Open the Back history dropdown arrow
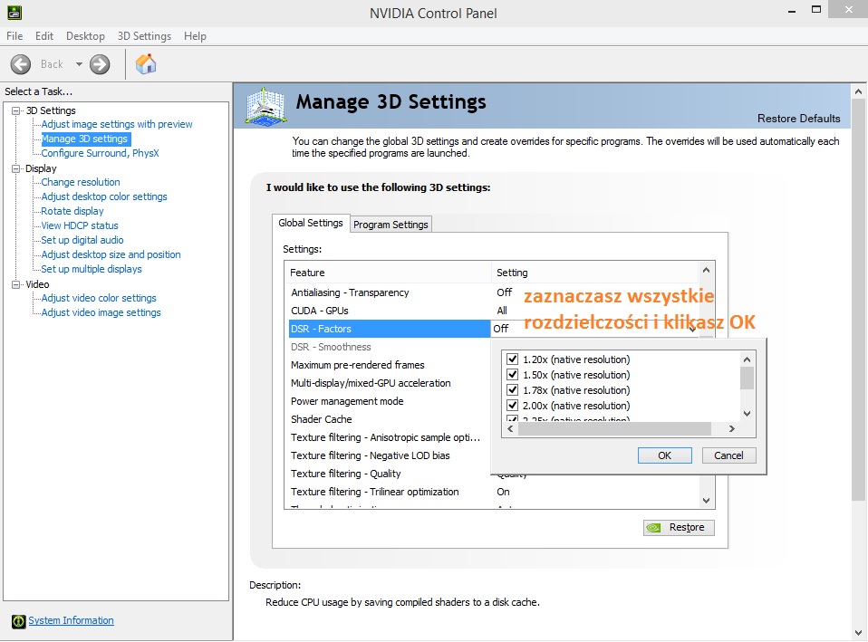The height and width of the screenshot is (642, 868). [x=79, y=64]
